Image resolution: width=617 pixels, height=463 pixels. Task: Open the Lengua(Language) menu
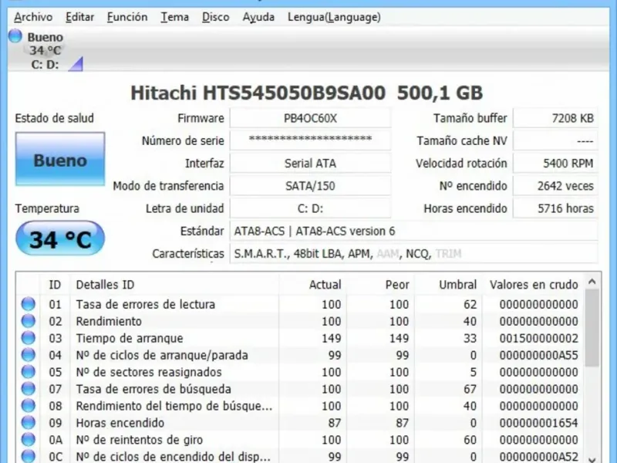point(334,17)
